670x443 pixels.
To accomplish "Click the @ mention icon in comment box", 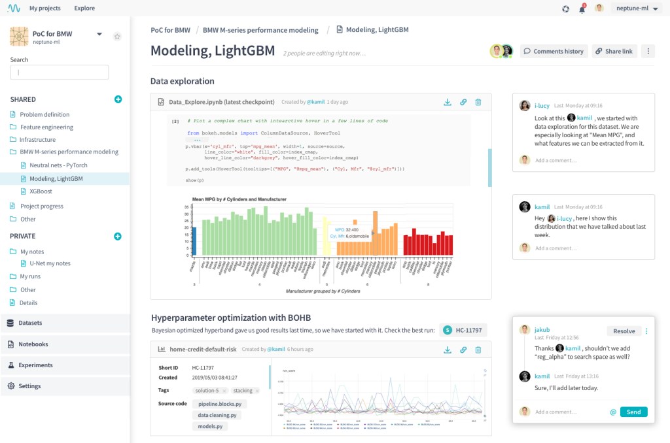I will (612, 412).
